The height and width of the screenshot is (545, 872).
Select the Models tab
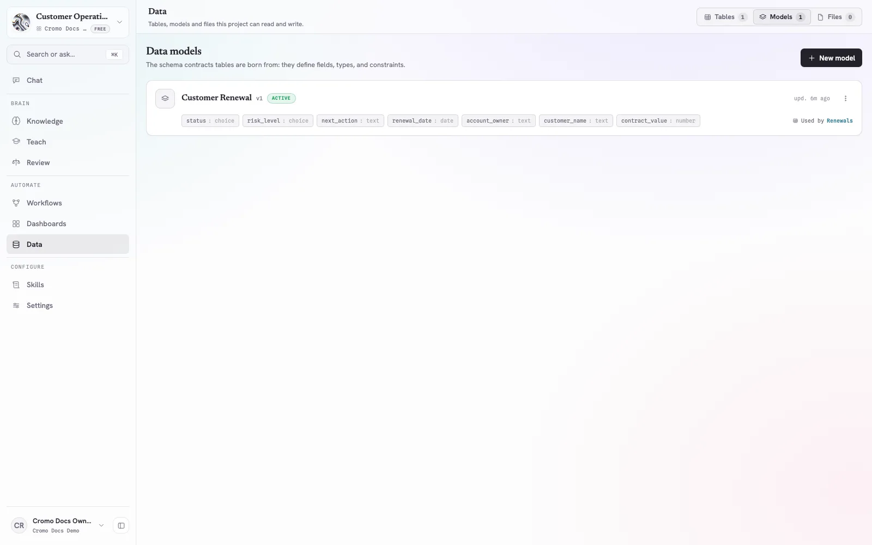[782, 17]
